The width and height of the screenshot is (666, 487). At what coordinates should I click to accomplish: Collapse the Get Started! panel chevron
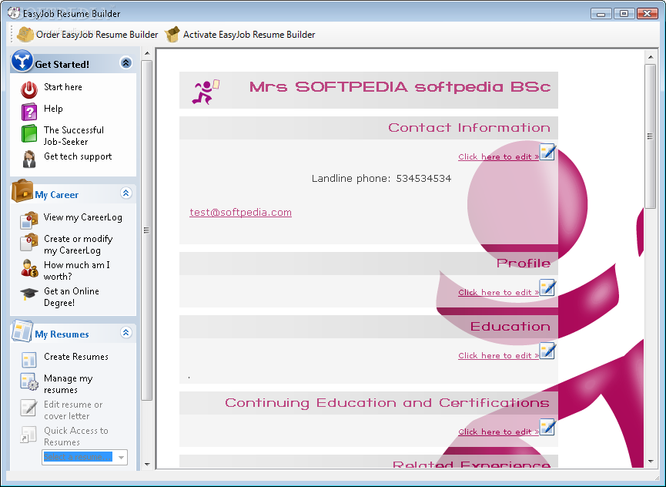[126, 63]
